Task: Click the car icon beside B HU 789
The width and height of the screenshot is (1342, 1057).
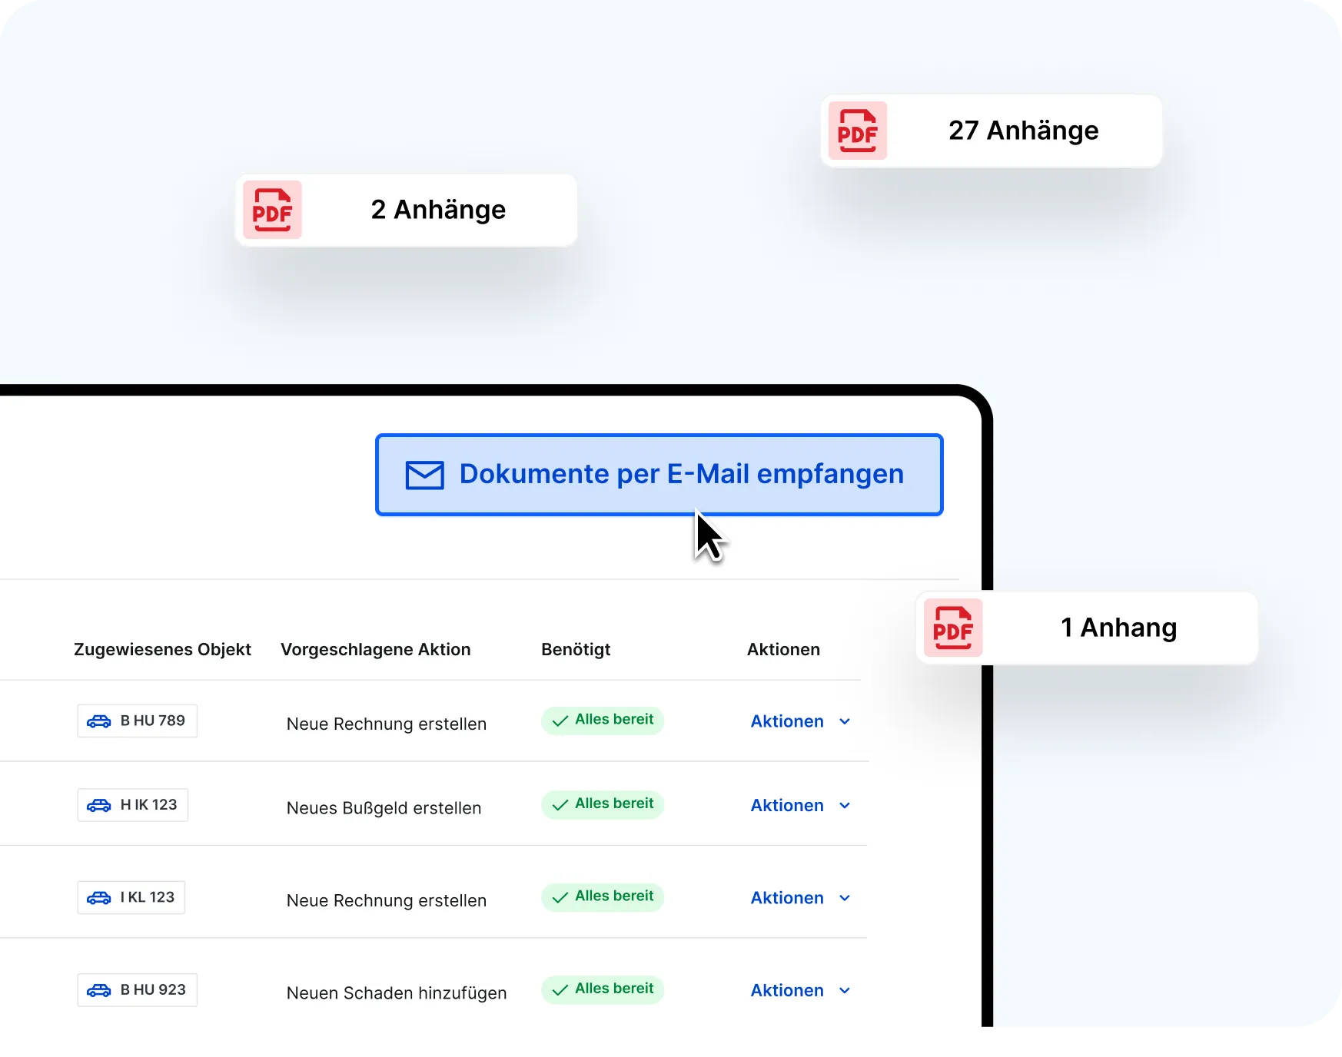Action: 100,721
